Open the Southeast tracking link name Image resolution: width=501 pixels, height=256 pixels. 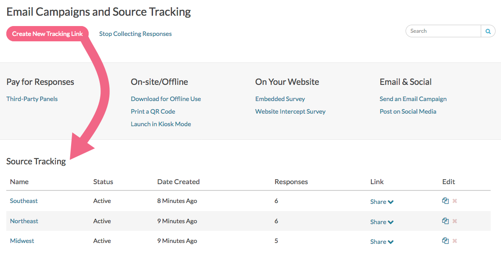[x=24, y=201]
